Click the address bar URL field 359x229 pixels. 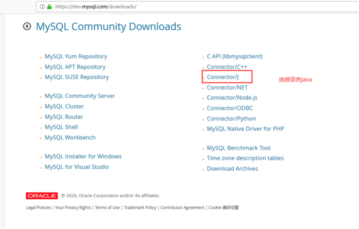(x=197, y=6)
